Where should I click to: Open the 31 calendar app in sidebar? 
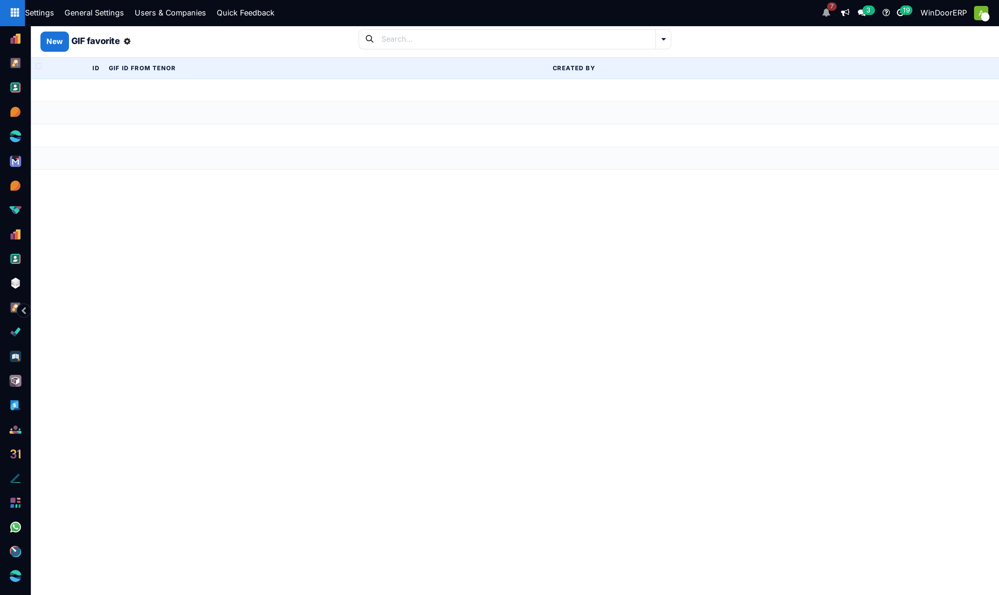point(15,454)
